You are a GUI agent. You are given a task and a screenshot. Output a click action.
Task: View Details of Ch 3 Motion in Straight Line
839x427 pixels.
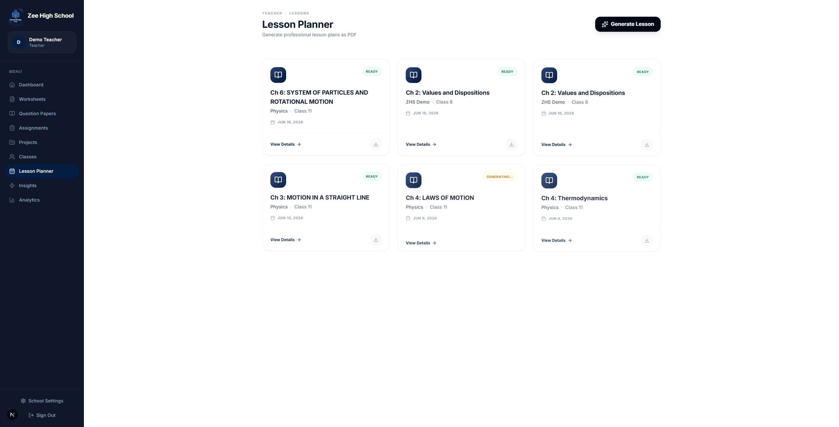pyautogui.click(x=285, y=240)
